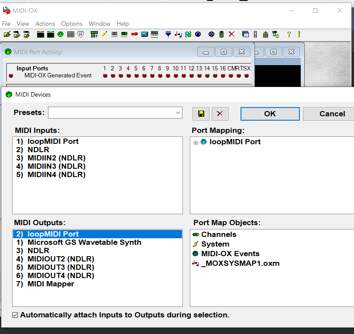The image size is (354, 334).
Task: Select loopMIDI Port in MIDI Inputs
Action: (x=97, y=141)
